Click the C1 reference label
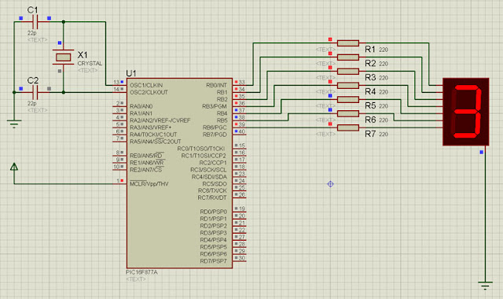The width and height of the screenshot is (503, 299). (x=33, y=10)
